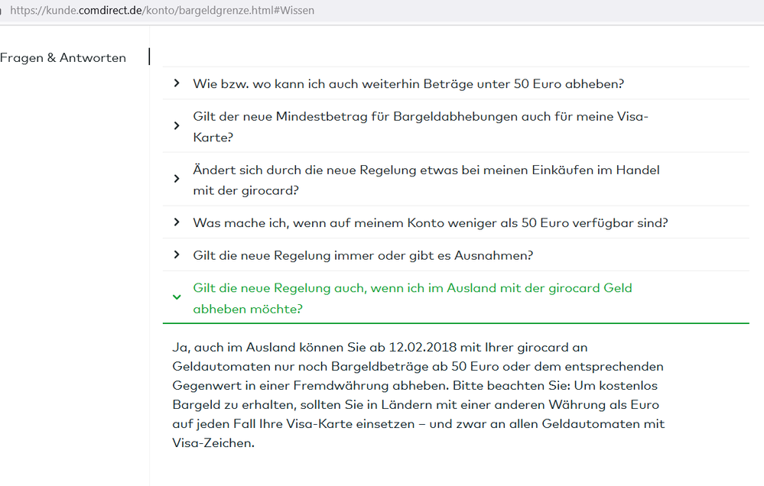Click the chevron icon beside the first FAQ question

[177, 83]
